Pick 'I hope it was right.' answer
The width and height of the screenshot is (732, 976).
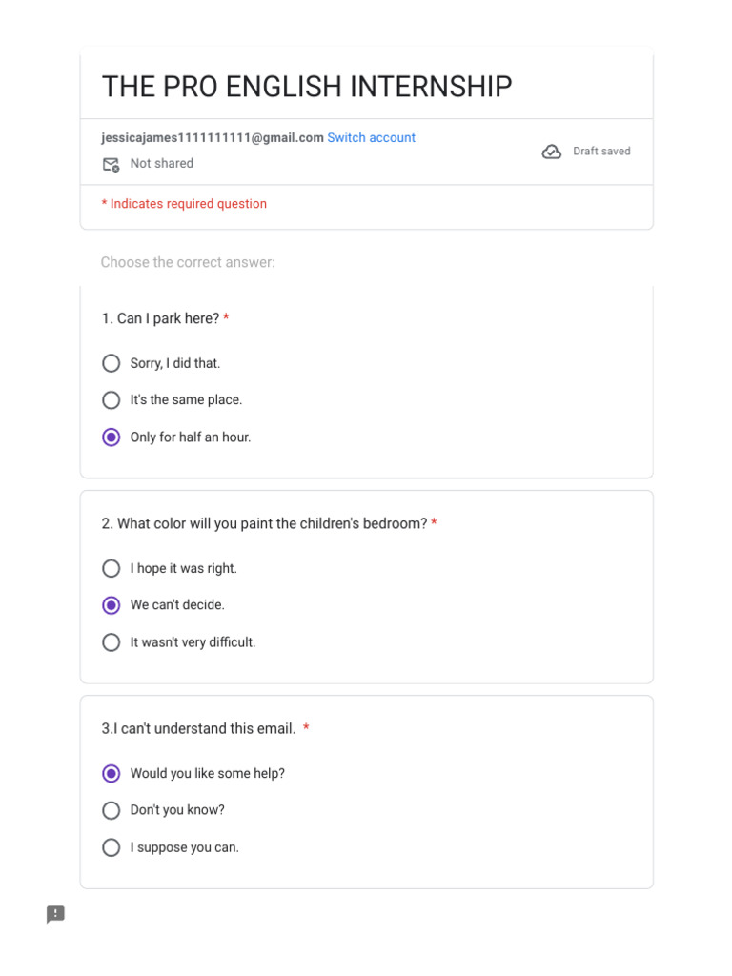pos(112,568)
